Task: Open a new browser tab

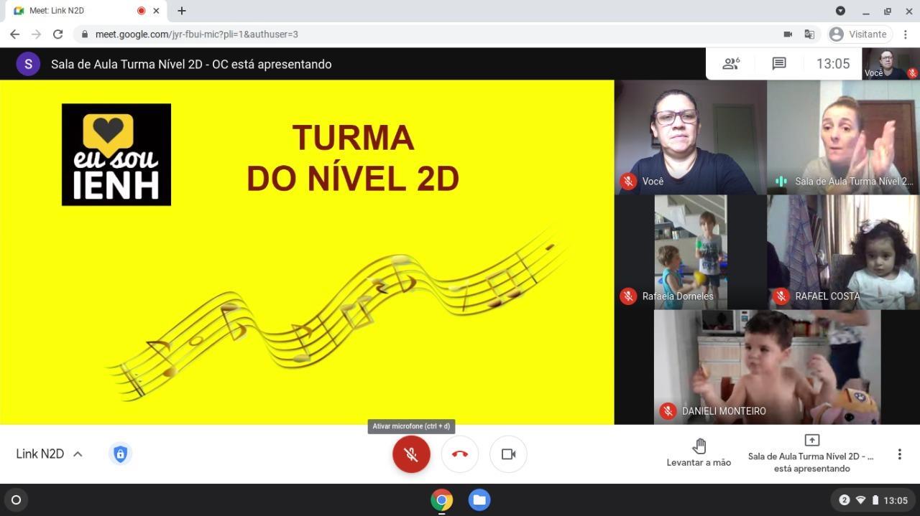Action: (182, 11)
